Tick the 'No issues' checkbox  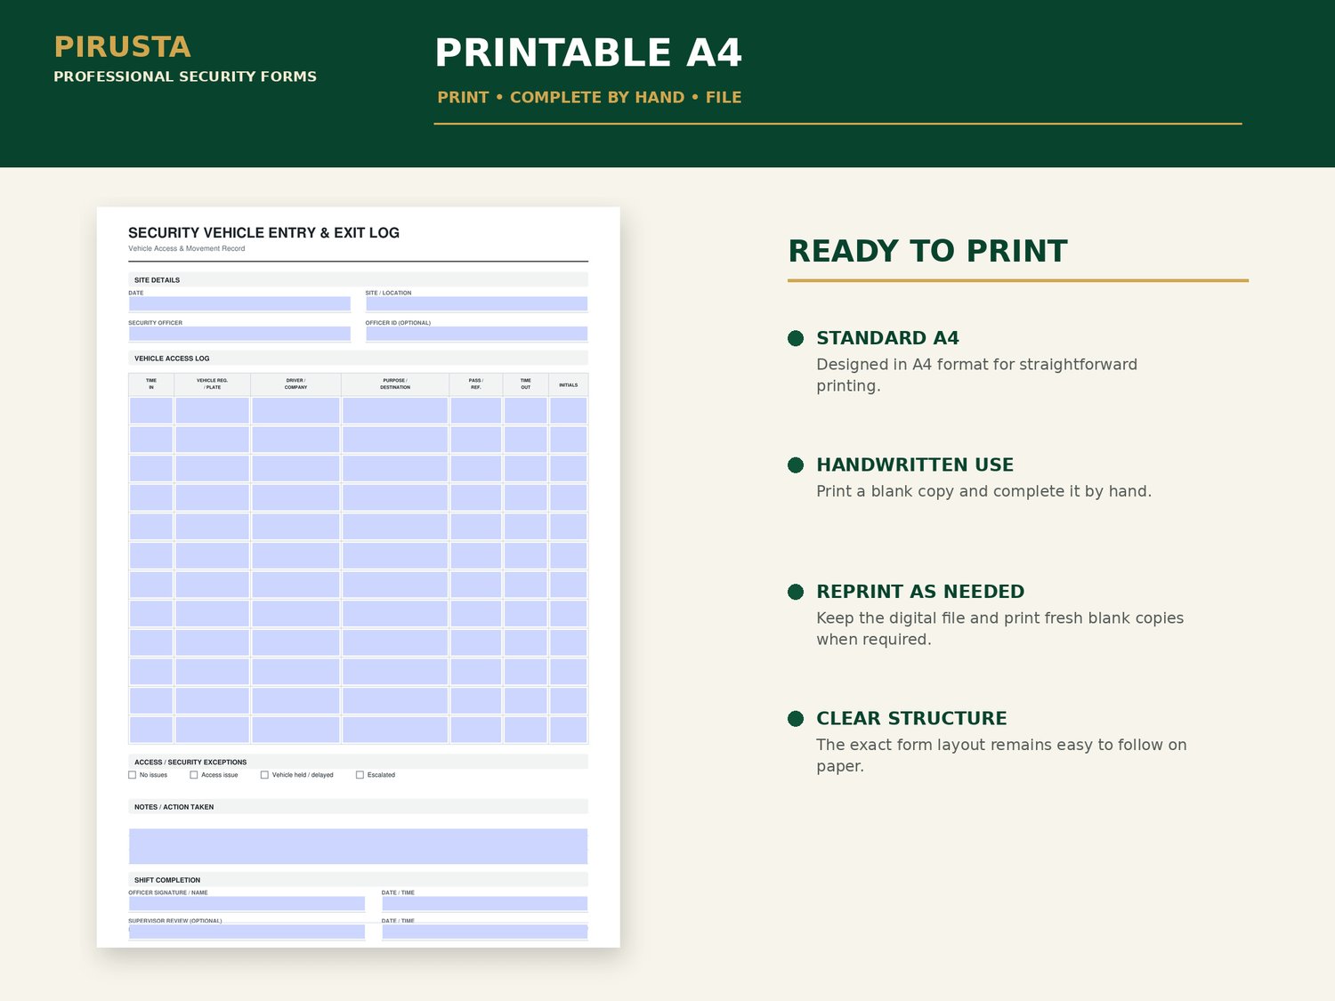point(132,775)
